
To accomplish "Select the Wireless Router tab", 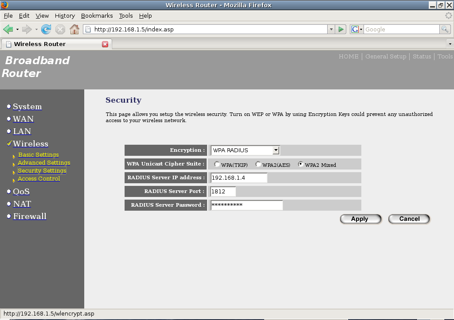I will 56,44.
